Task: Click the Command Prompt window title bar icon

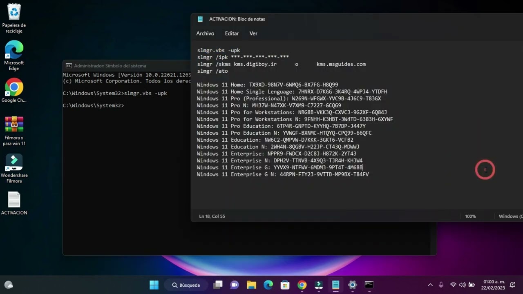Action: coord(69,66)
